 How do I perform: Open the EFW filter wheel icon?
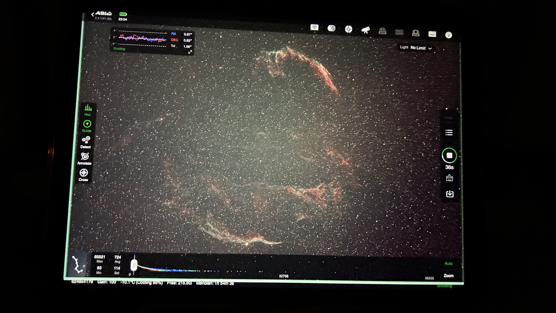[x=382, y=31]
